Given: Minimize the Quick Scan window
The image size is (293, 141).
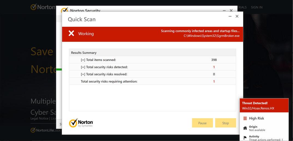Looking at the screenshot, I should pos(230,16).
